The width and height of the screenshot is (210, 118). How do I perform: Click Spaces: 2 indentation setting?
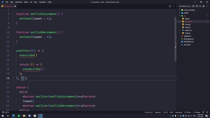pos(158,112)
